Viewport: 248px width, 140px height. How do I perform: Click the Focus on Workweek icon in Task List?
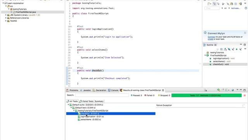[x=223, y=4]
